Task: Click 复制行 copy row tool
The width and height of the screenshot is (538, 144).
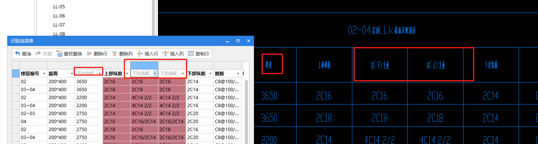Action: (x=199, y=54)
